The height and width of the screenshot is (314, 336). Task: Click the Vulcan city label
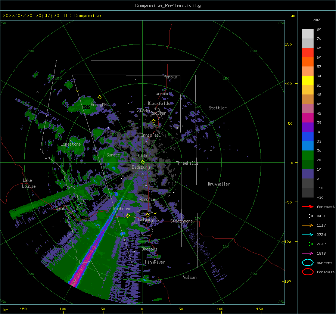pos(190,277)
